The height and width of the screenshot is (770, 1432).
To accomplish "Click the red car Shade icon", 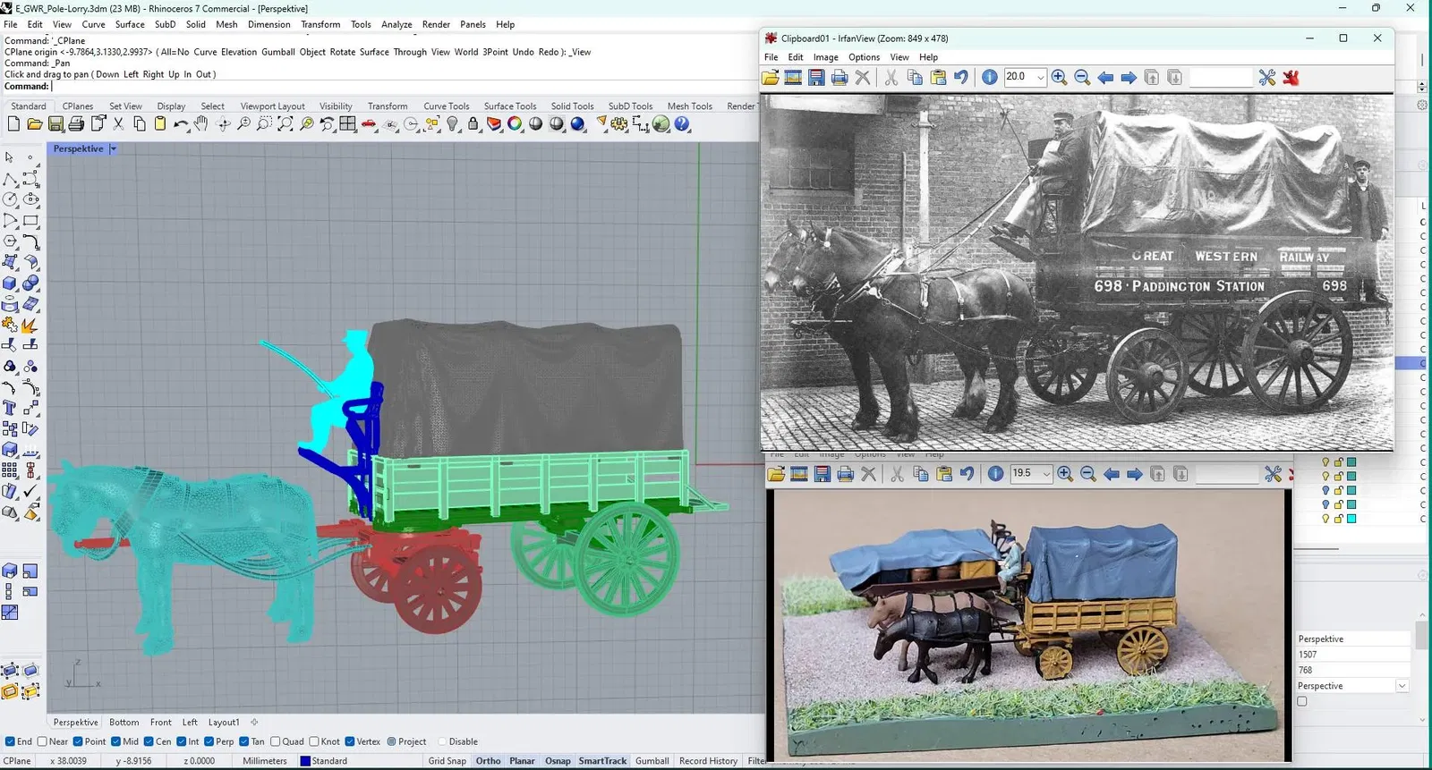I will click(x=369, y=124).
